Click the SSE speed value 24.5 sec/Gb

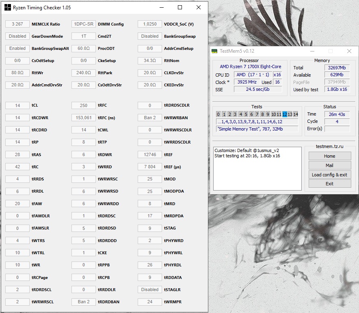click(x=258, y=89)
